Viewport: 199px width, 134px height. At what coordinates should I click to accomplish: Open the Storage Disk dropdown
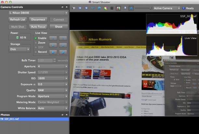point(20,49)
